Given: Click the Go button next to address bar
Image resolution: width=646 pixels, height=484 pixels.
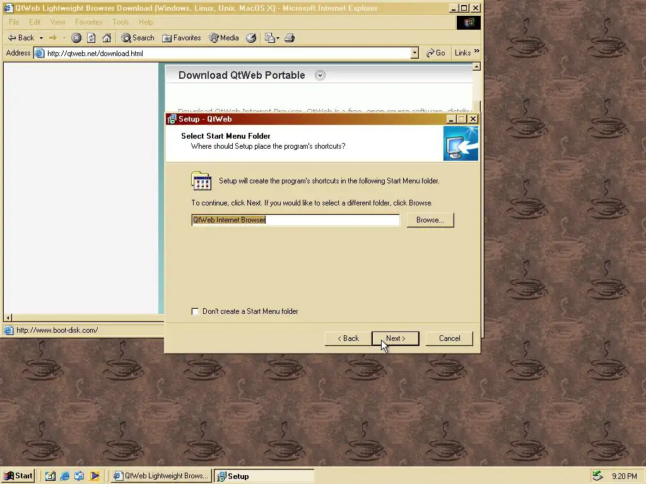Looking at the screenshot, I should 436,53.
